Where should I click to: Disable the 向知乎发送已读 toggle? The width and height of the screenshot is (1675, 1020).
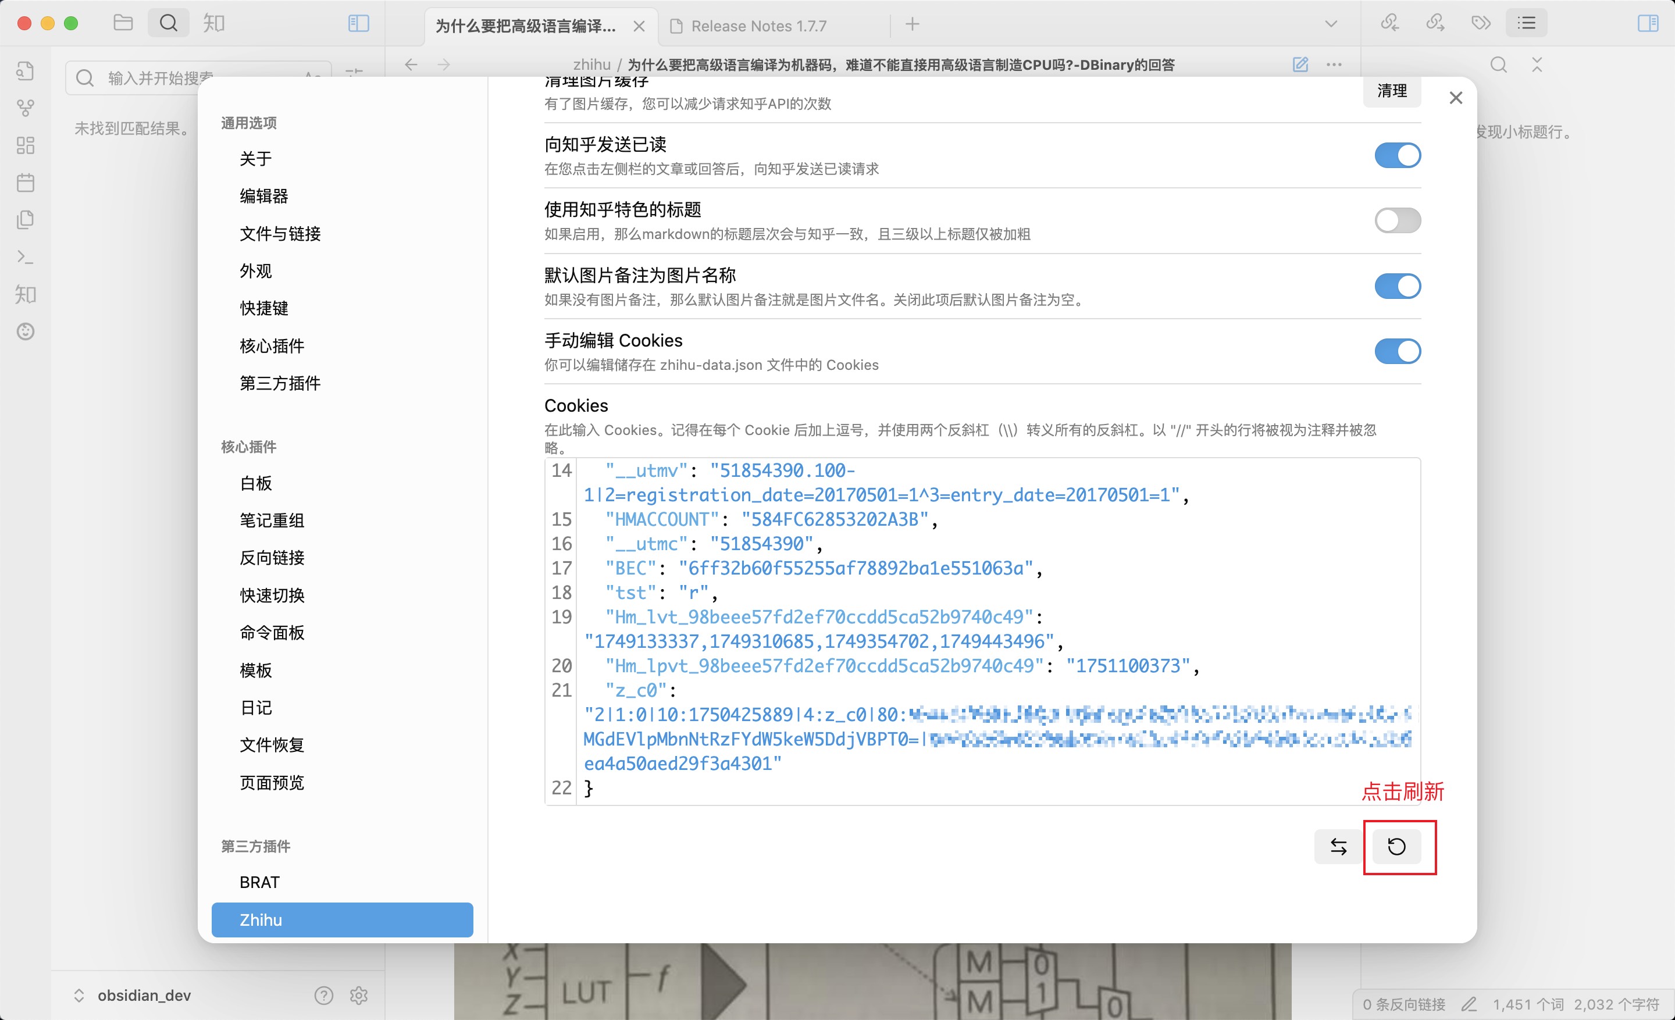click(1397, 156)
